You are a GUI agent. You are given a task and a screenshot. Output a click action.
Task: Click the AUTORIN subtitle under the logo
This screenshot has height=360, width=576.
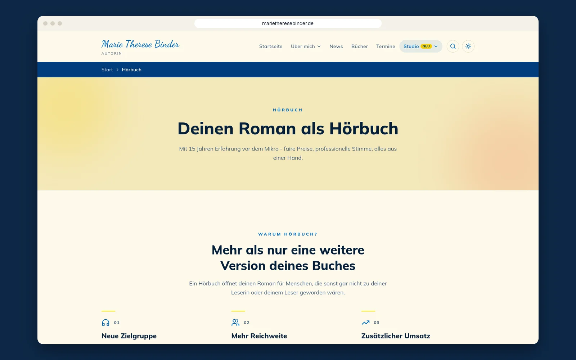coord(112,54)
